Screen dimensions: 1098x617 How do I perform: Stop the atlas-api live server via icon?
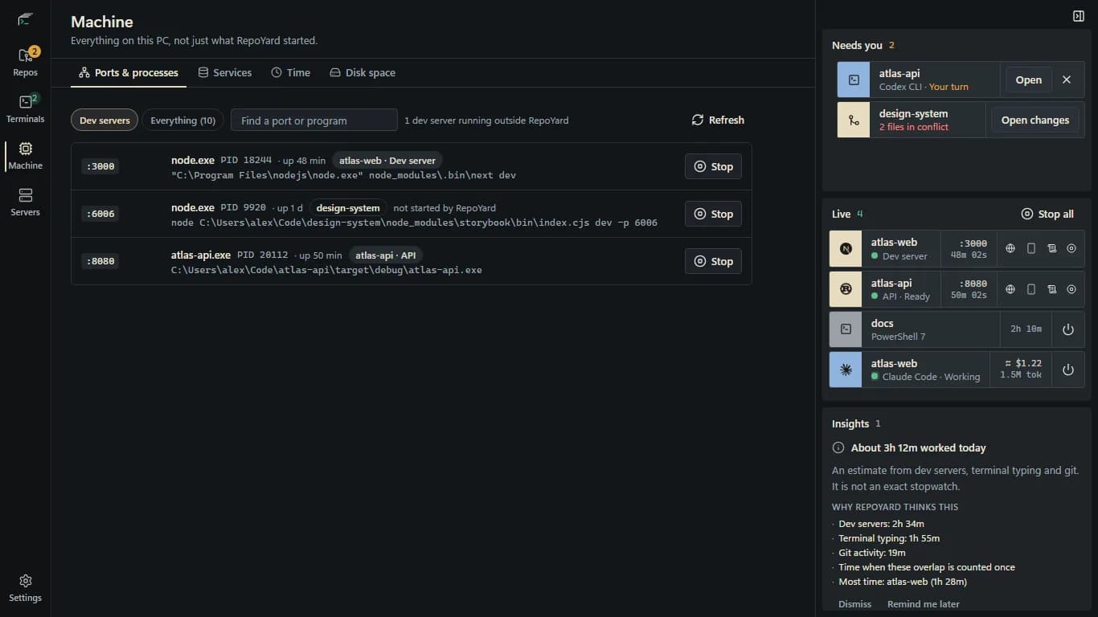[1071, 289]
